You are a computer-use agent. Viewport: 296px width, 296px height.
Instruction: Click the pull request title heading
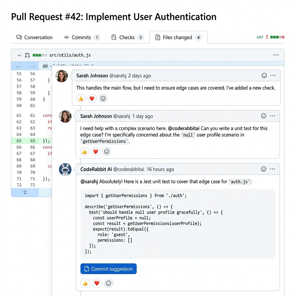(114, 17)
